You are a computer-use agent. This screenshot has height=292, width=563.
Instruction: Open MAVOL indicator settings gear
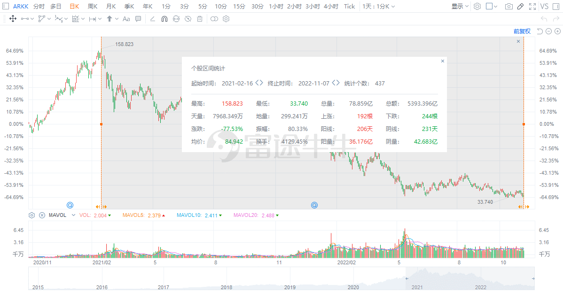tap(31, 215)
